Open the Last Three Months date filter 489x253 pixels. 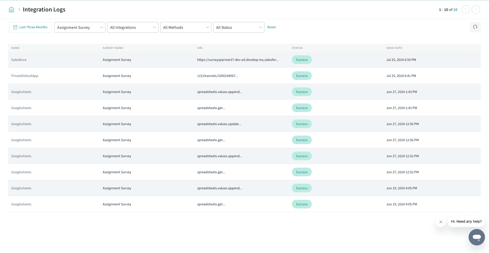[x=30, y=27]
